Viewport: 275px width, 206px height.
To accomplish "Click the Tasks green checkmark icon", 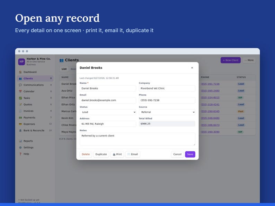I will click(x=20, y=98).
